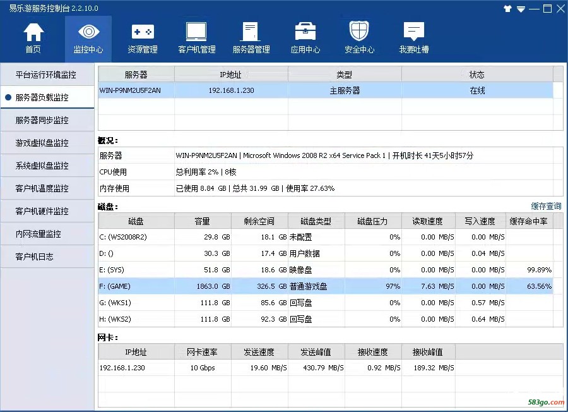568x412 pixels.
Task: Click 读取速度 column header
Action: (428, 221)
